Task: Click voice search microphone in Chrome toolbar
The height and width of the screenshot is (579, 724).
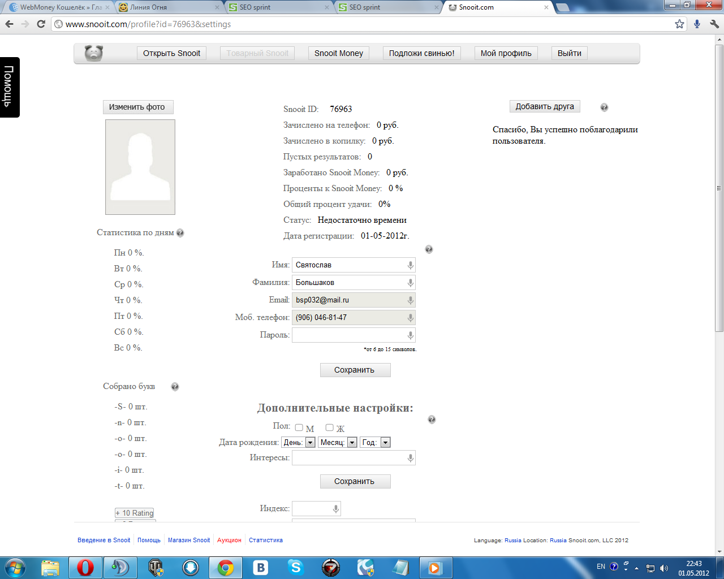Action: (697, 24)
